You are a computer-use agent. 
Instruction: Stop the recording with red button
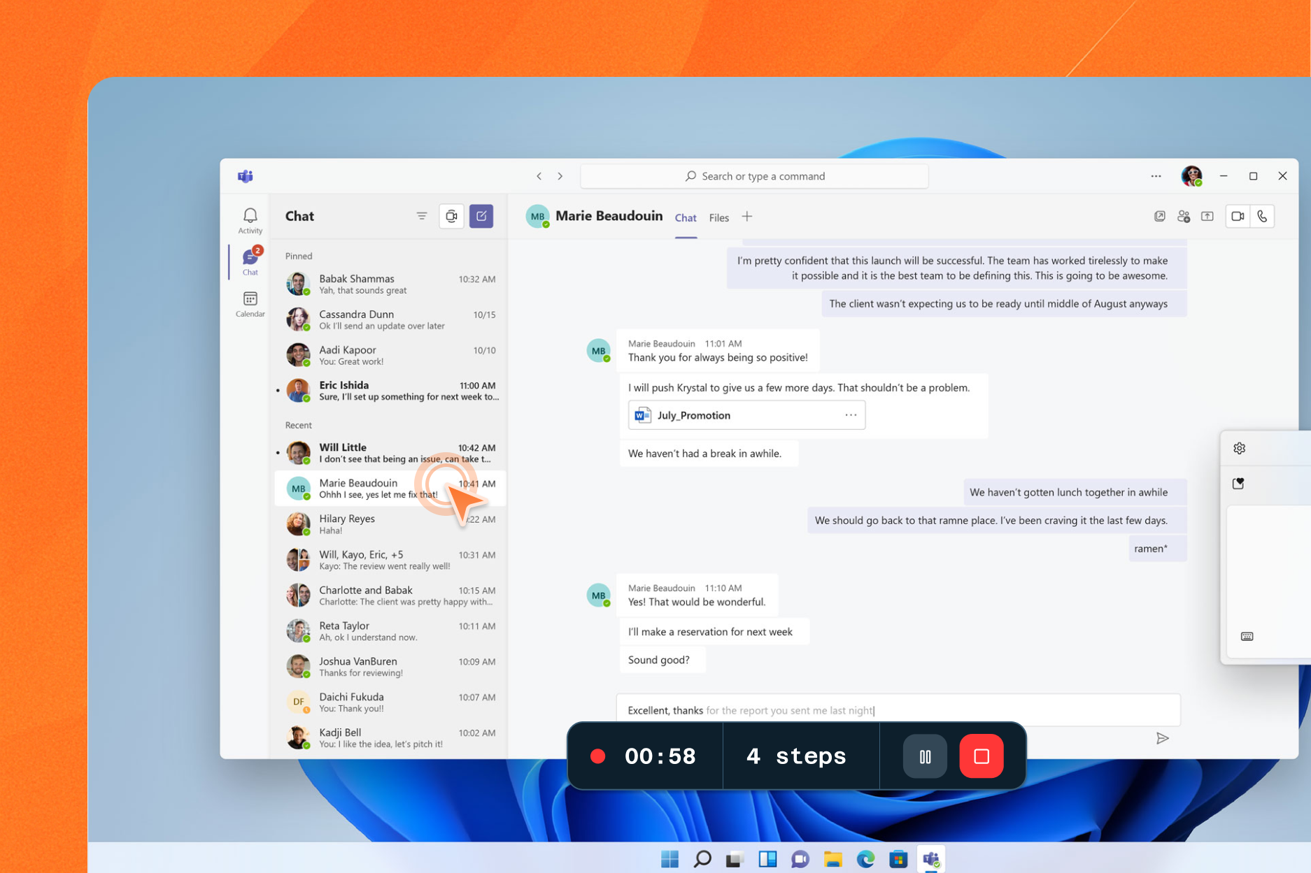[x=981, y=756]
